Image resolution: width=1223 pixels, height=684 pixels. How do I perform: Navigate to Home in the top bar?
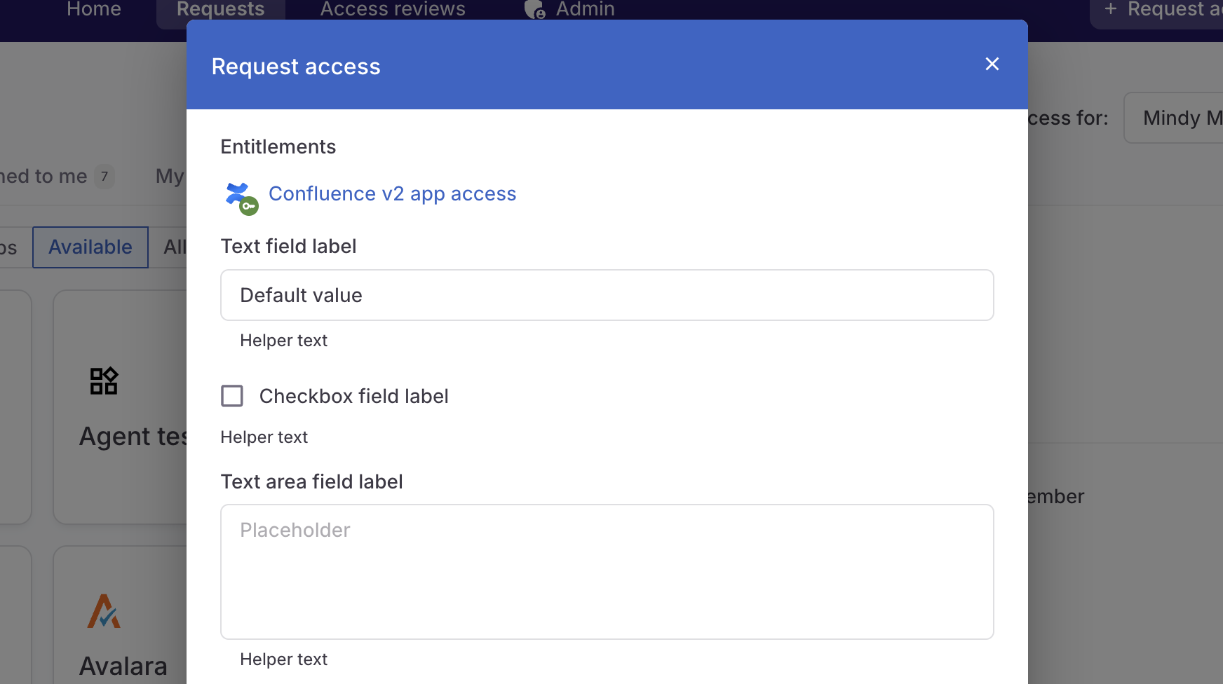(93, 10)
